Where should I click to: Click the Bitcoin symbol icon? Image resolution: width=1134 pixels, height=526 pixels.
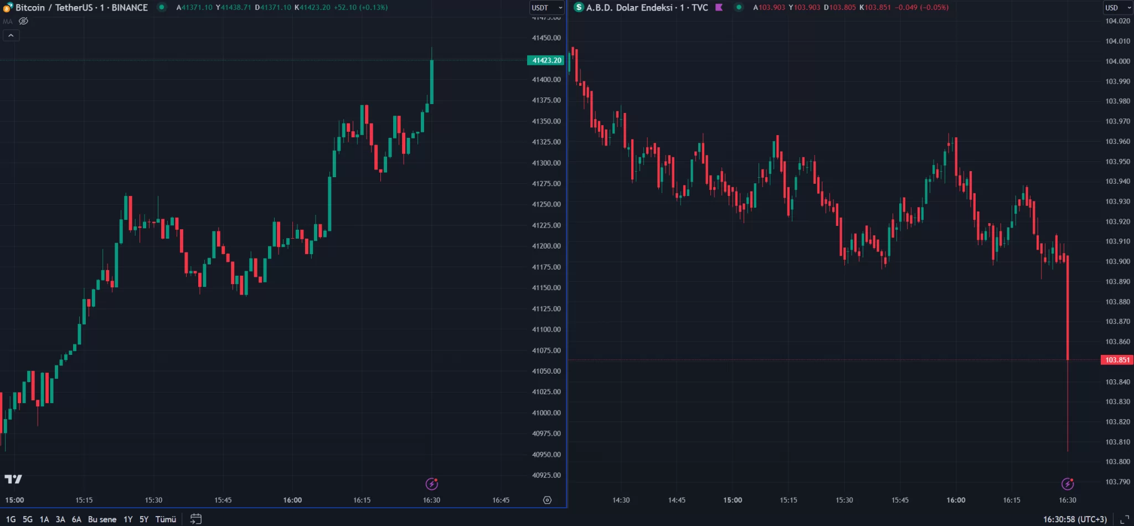click(8, 7)
